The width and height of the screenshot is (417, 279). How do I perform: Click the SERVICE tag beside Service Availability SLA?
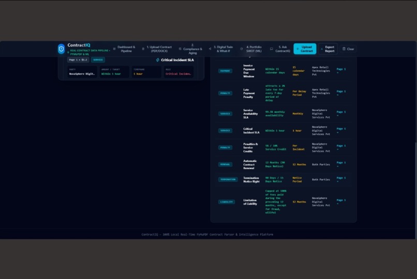(x=225, y=114)
